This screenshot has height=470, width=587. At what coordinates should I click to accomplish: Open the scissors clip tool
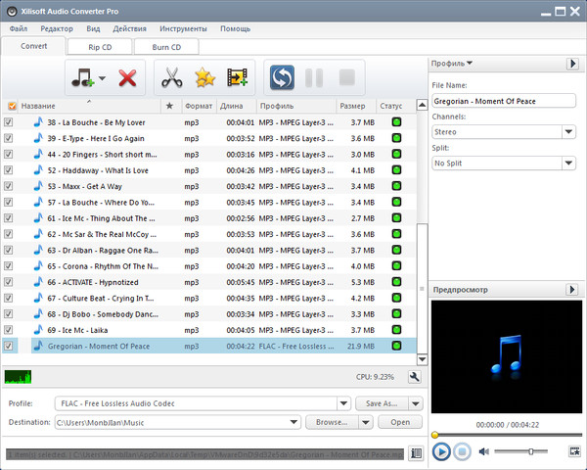[x=173, y=77]
